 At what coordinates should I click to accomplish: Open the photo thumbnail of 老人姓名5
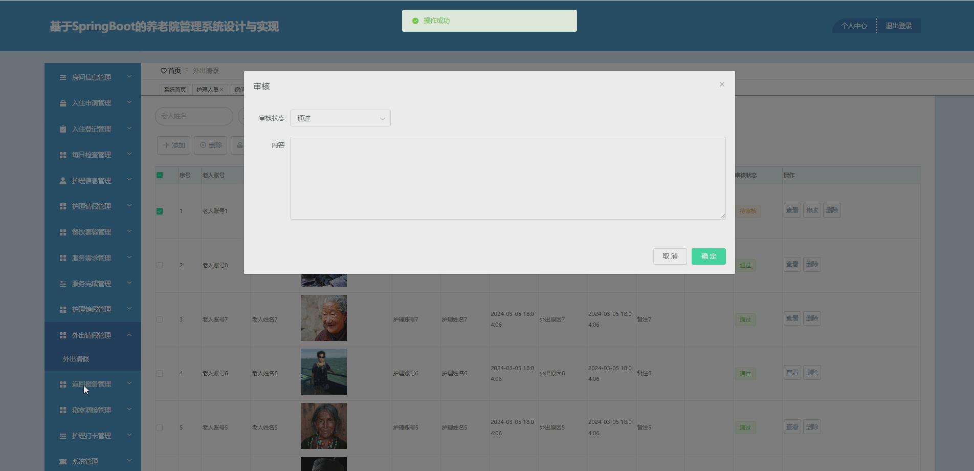(x=324, y=426)
